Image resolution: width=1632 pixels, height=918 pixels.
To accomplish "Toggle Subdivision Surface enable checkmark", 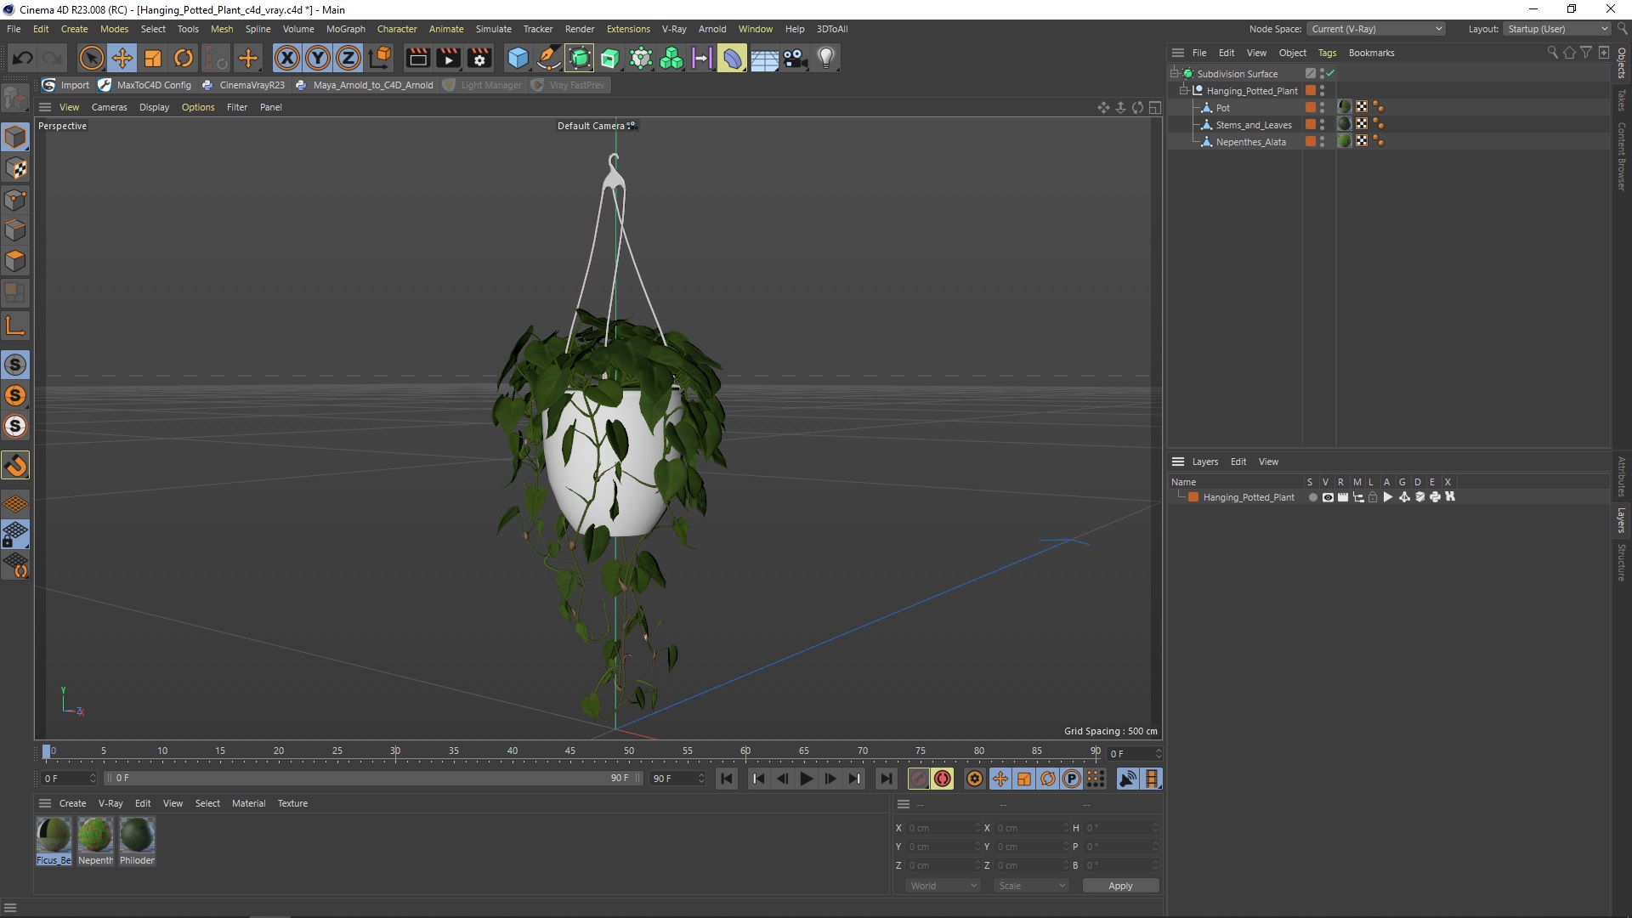I will [x=1330, y=73].
